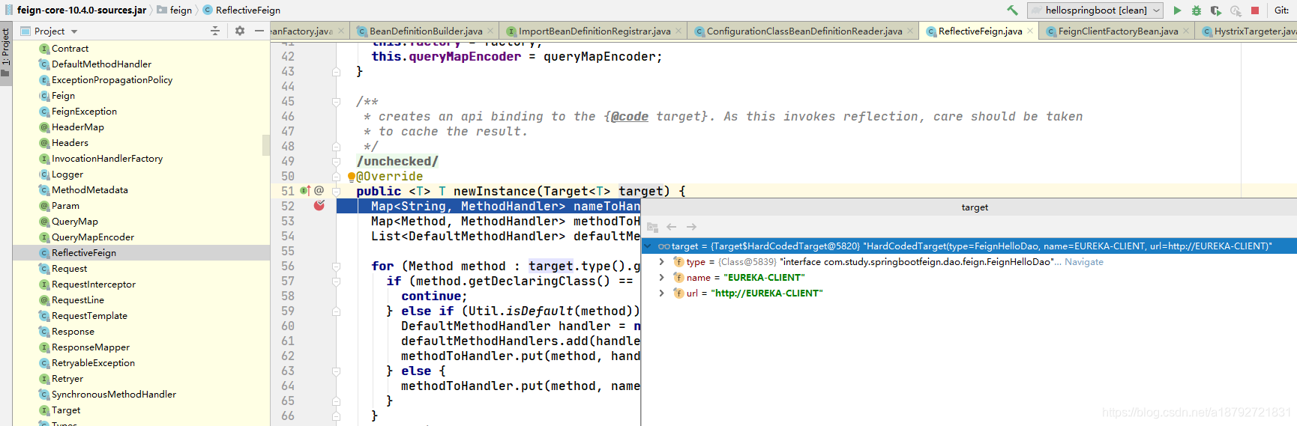
Task: Close the FeignClientFactoryBean.java tab
Action: click(1186, 31)
